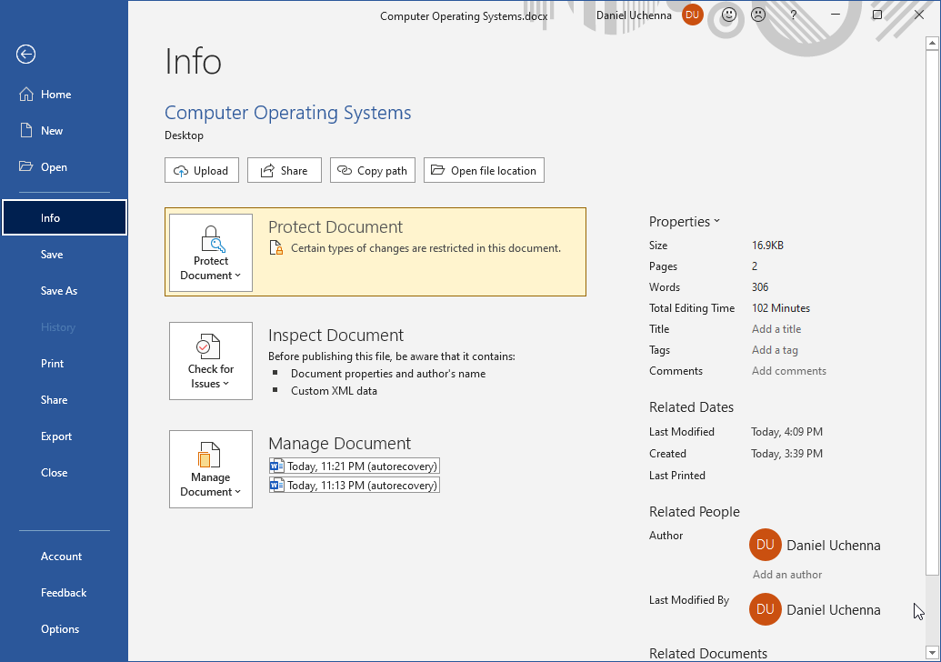This screenshot has height=662, width=941.
Task: Open the Copy path button
Action: (372, 170)
